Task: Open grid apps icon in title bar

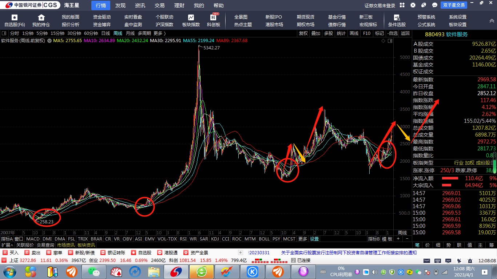Action: pos(402,5)
